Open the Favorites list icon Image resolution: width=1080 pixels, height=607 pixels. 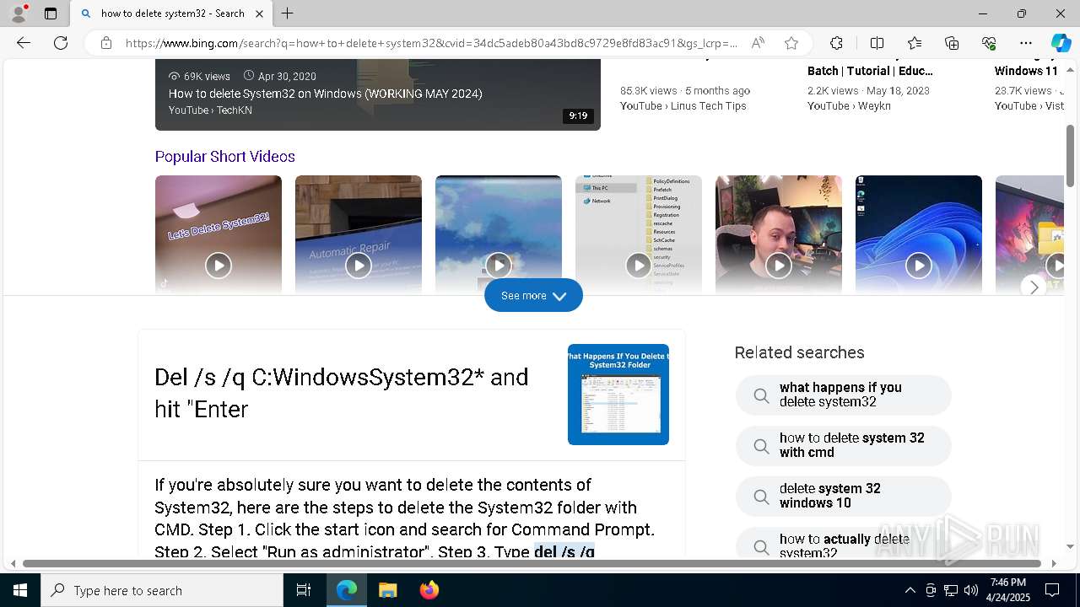point(915,43)
